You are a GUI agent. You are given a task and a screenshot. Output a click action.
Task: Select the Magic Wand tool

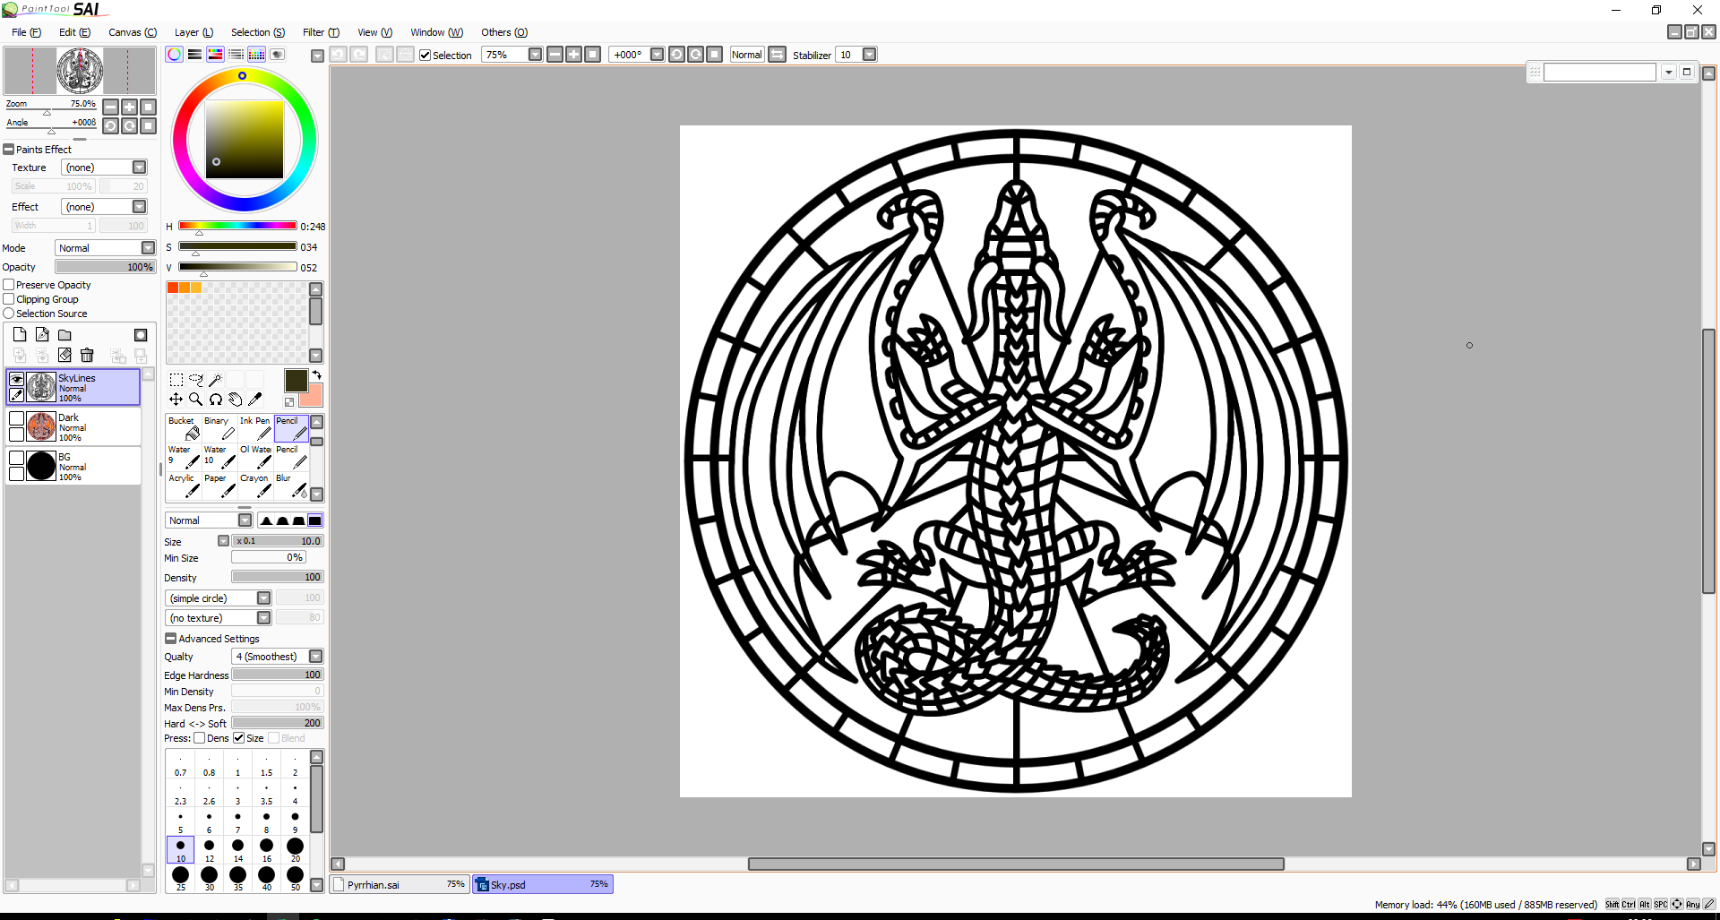pyautogui.click(x=215, y=380)
